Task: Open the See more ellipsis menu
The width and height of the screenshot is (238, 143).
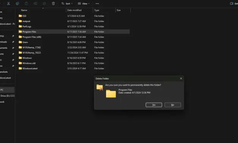Action: 97,3
